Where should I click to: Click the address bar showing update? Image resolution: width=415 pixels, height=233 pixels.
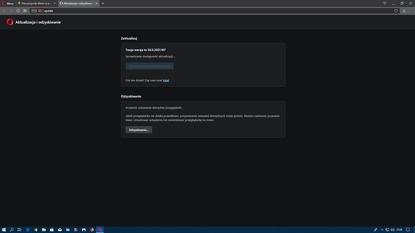click(217, 11)
